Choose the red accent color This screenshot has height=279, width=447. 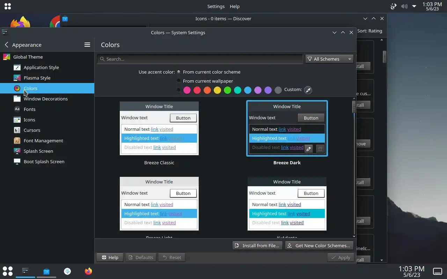[197, 90]
